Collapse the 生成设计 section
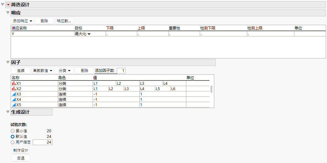Image resolution: width=327 pixels, height=163 pixels. pos(8,112)
